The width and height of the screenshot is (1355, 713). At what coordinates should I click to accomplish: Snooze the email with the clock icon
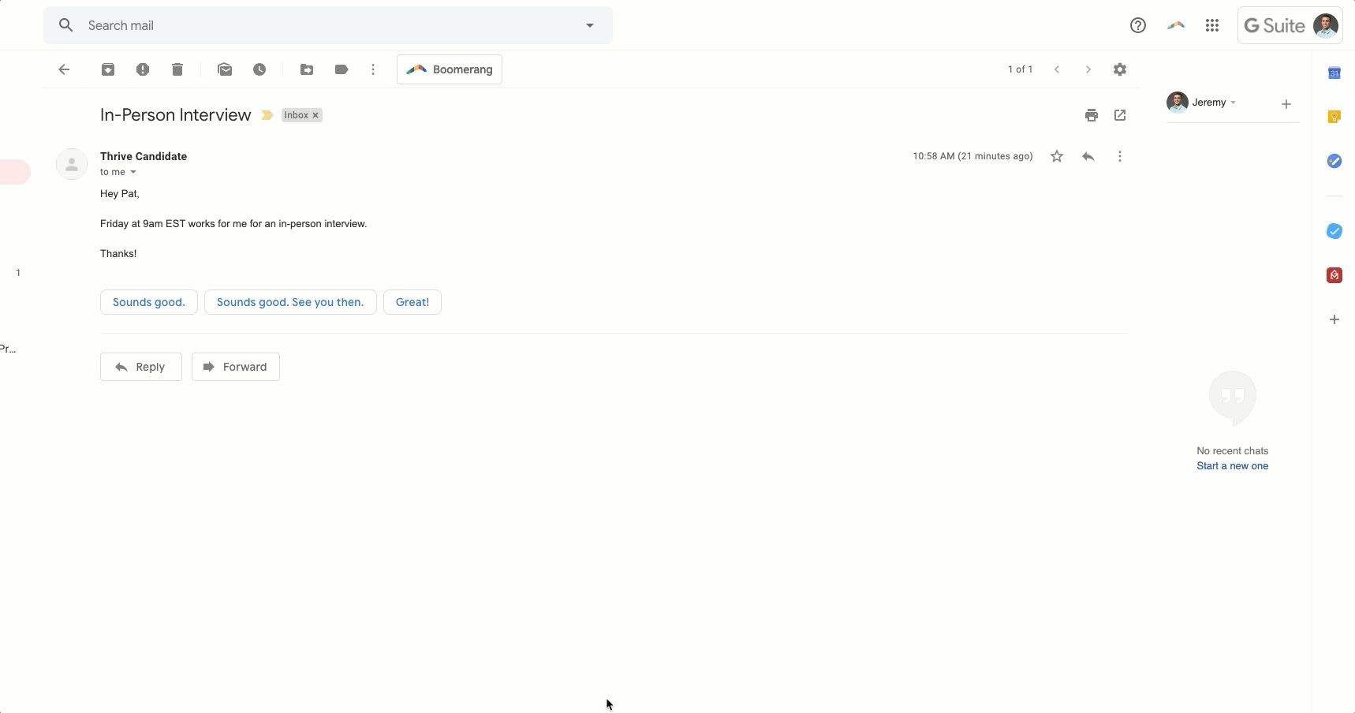(x=259, y=69)
